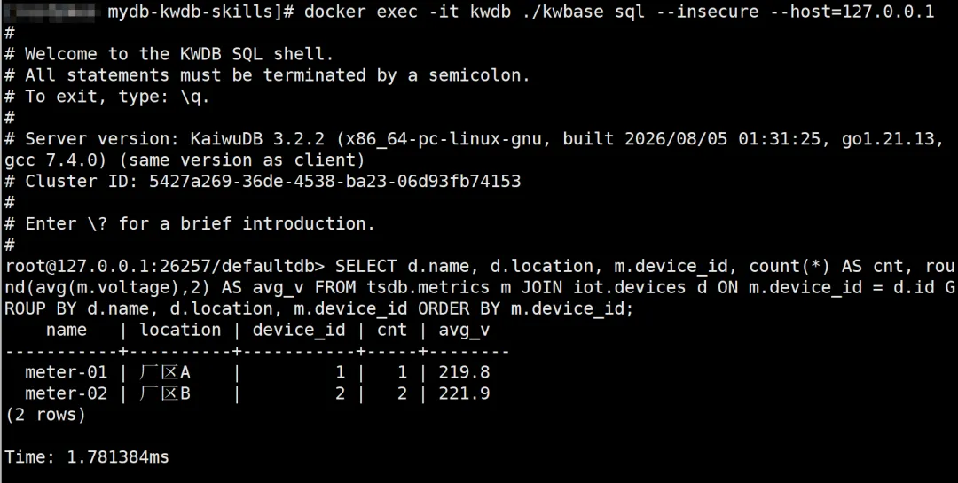The height and width of the screenshot is (483, 958).
Task: Click the Time: 1.781384ms line
Action: click(x=87, y=457)
